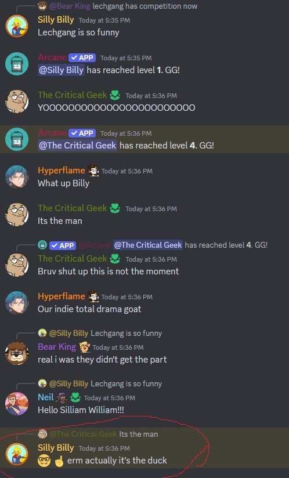The image size is (289, 478).
Task: Jump to Arcane reply preview above 'Bruv shut up'
Action: point(226,245)
